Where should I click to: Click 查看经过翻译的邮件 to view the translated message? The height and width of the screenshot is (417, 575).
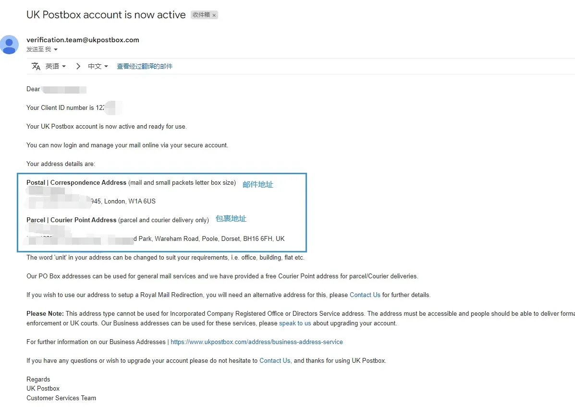coord(145,66)
